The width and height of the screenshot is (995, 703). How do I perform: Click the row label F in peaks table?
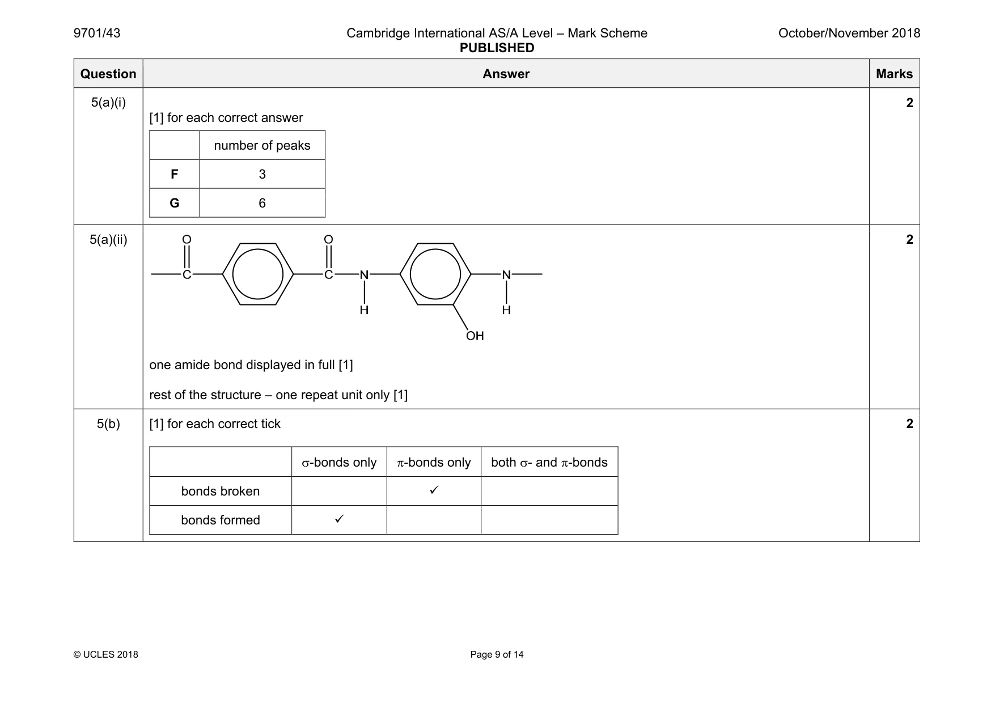pos(174,174)
